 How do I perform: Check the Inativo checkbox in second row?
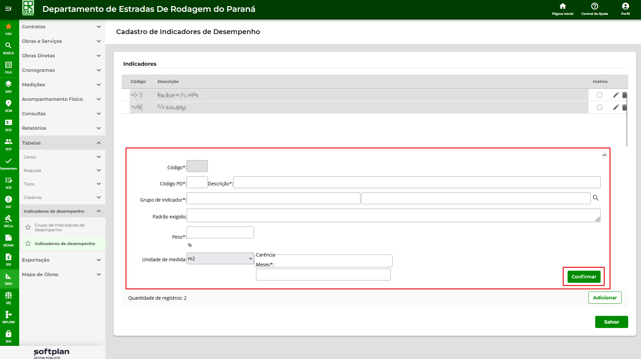tap(600, 108)
